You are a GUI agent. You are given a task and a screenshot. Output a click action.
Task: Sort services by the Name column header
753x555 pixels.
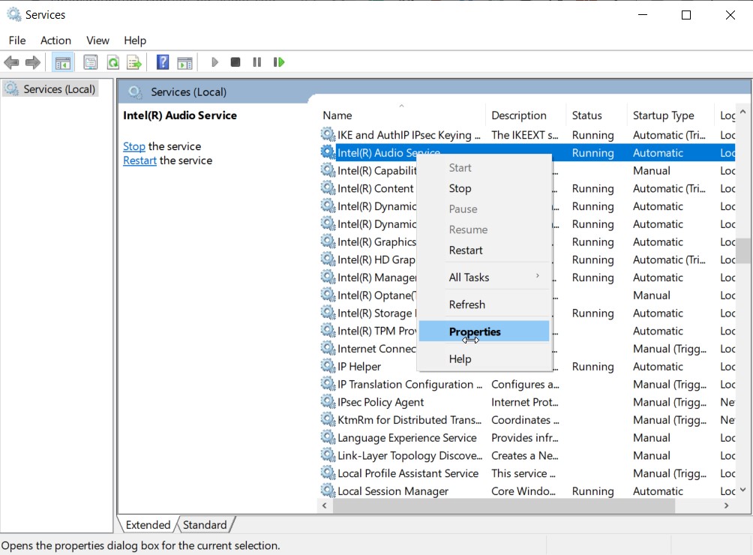[x=337, y=115]
